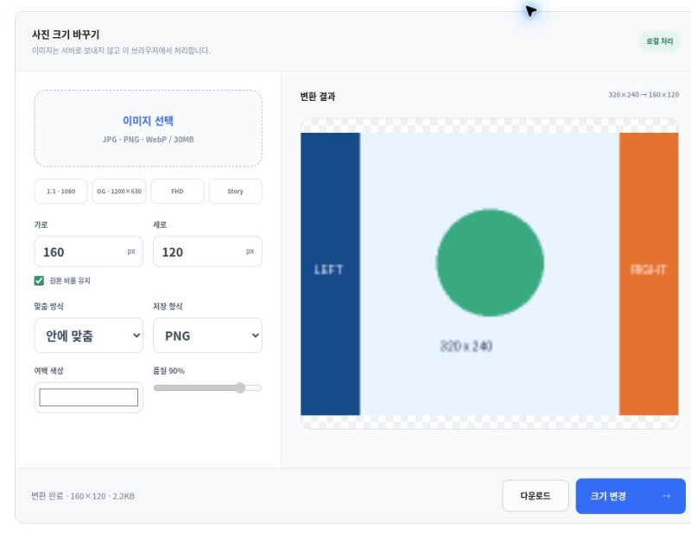Image resolution: width=691 pixels, height=534 pixels.
Task: Start resizing with the 크기 변경 button
Action: tap(631, 496)
